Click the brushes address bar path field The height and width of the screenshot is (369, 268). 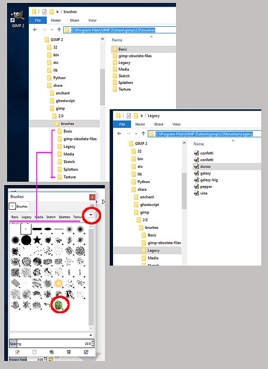(120, 30)
